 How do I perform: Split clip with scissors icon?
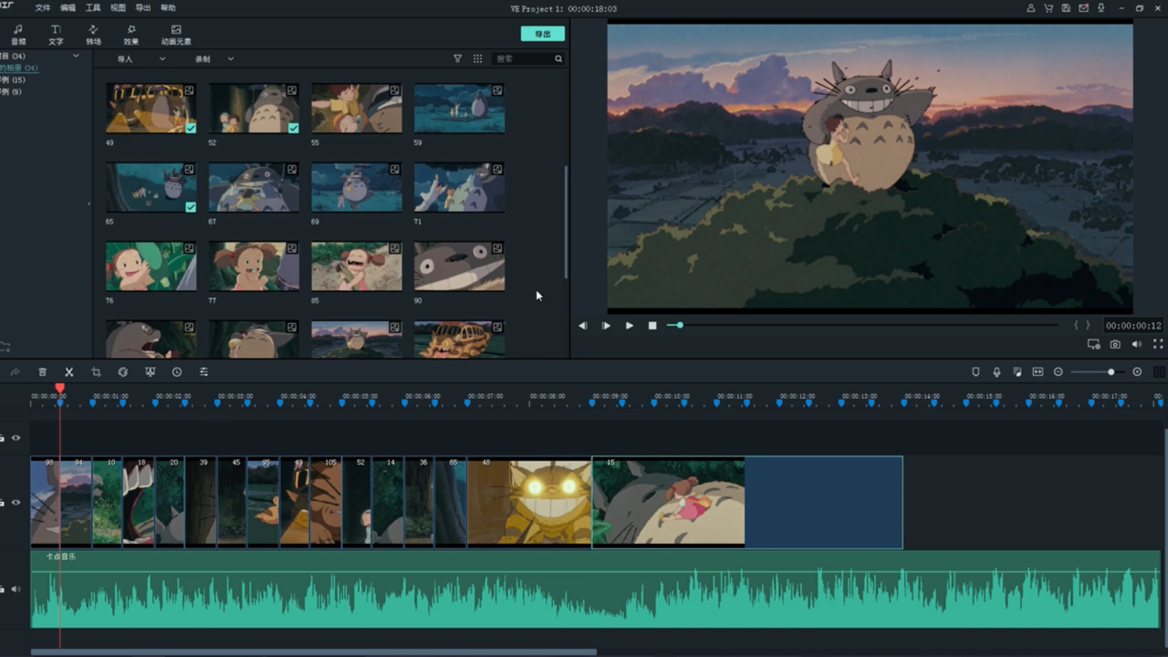pos(68,372)
